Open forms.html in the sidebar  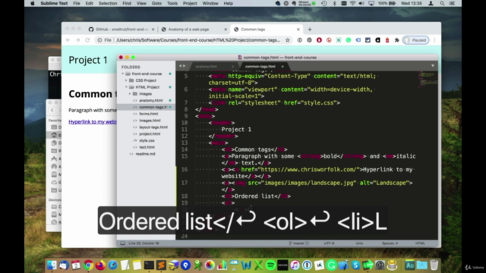tap(149, 114)
